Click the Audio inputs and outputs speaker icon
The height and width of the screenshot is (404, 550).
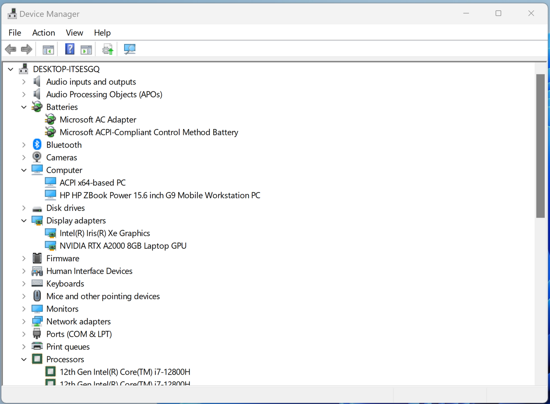[x=37, y=81]
